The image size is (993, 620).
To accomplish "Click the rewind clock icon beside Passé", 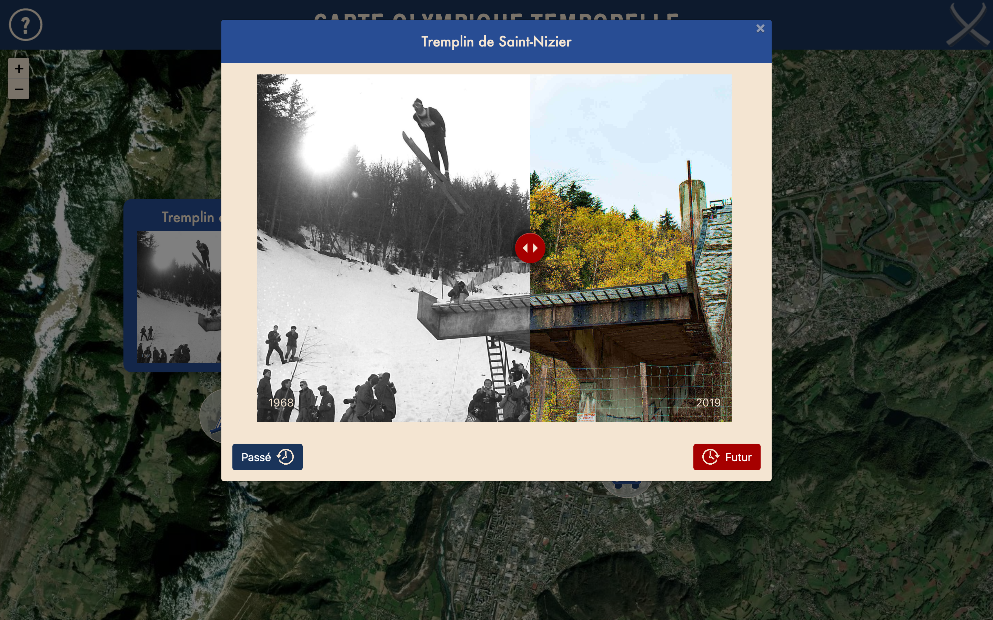I will pyautogui.click(x=285, y=457).
